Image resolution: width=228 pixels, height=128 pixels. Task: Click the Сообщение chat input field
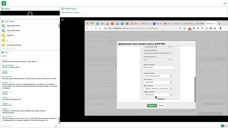(x=28, y=126)
